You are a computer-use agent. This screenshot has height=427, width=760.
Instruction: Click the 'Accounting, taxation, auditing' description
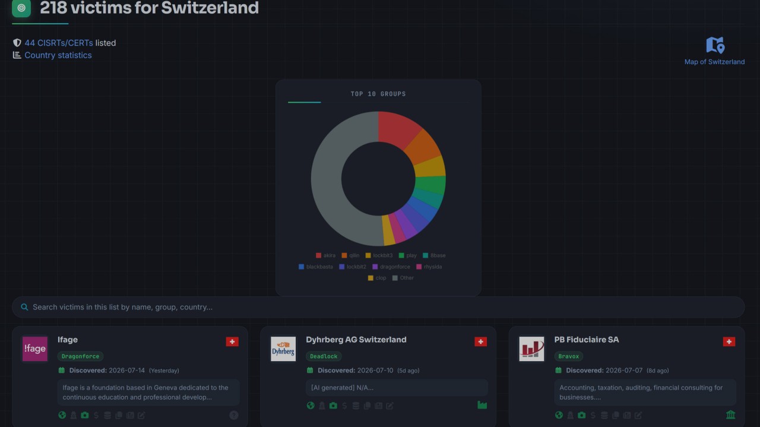[x=645, y=393]
